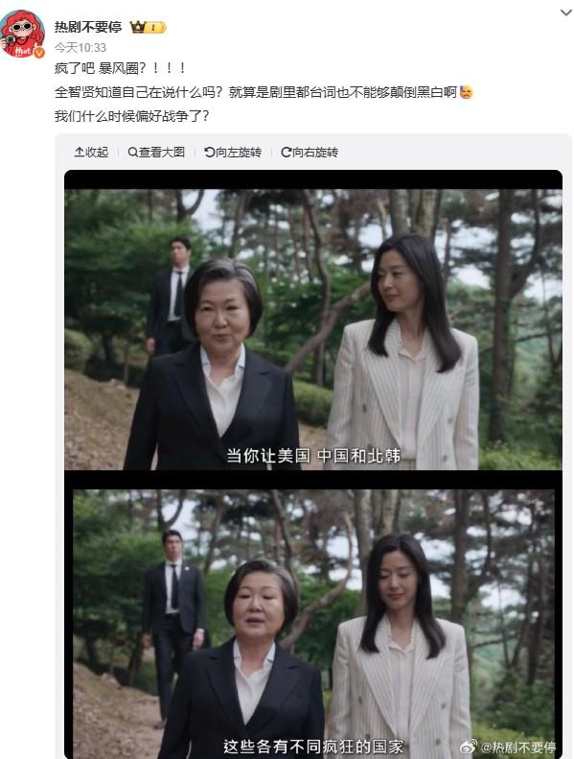
Task: View the large image via 查看大图
Action: [x=156, y=153]
